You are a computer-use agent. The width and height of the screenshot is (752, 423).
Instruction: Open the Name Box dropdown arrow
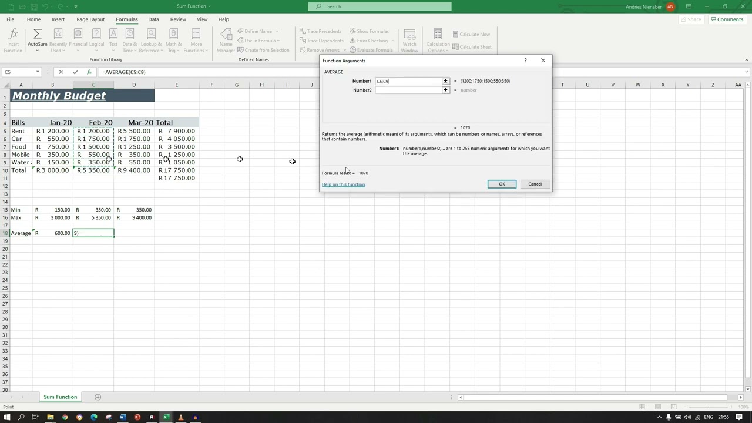38,72
